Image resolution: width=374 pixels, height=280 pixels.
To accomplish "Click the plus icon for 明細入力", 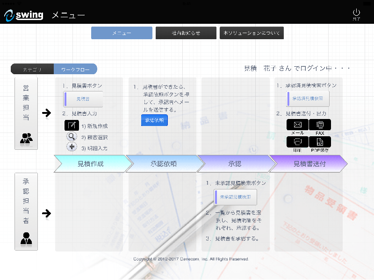I will [x=72, y=147].
